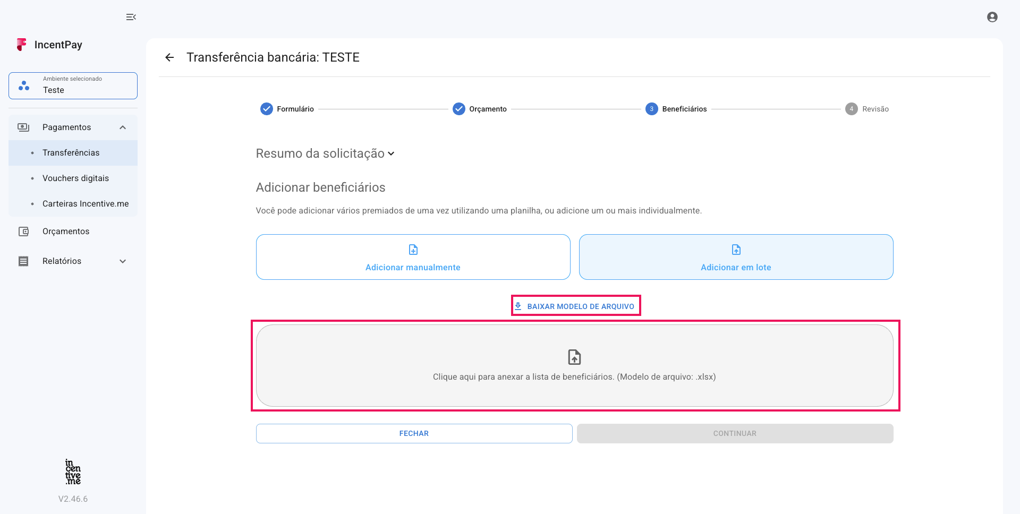Click the Resumo da solicitação heading text

tap(320, 153)
